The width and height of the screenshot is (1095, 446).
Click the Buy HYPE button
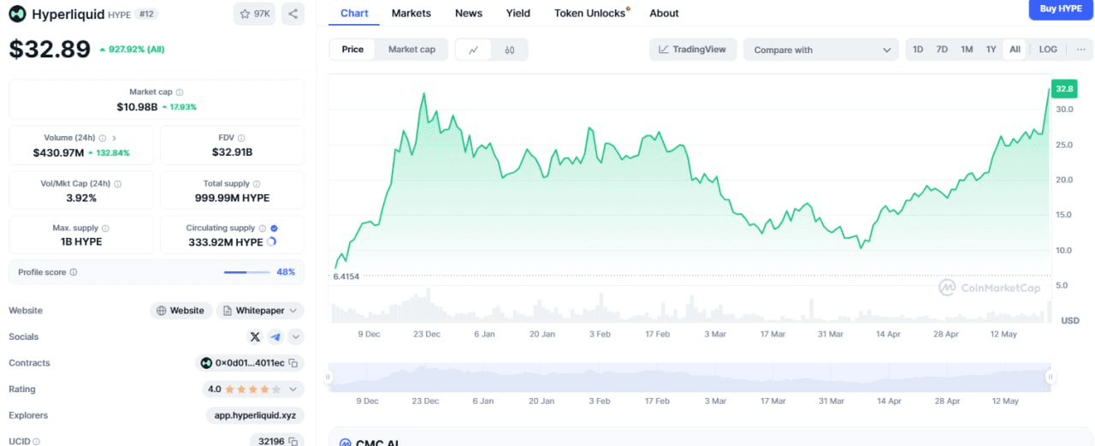tap(1061, 9)
